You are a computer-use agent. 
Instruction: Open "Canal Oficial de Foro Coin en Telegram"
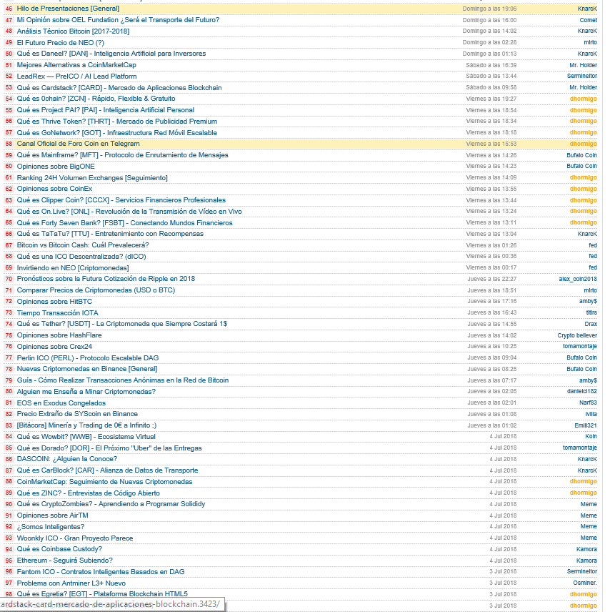[78, 144]
